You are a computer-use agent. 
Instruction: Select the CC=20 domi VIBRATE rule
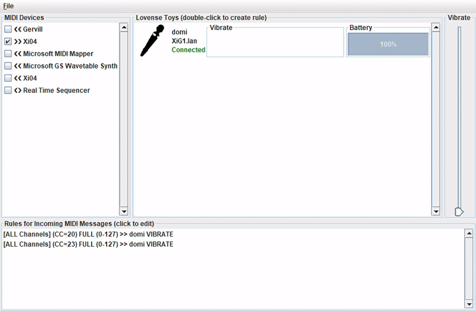[88, 234]
